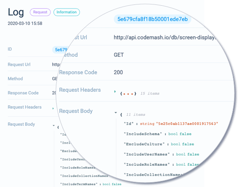The height and width of the screenshot is (187, 238).
Task: Click the magnified GET method value
Action: coord(119,55)
